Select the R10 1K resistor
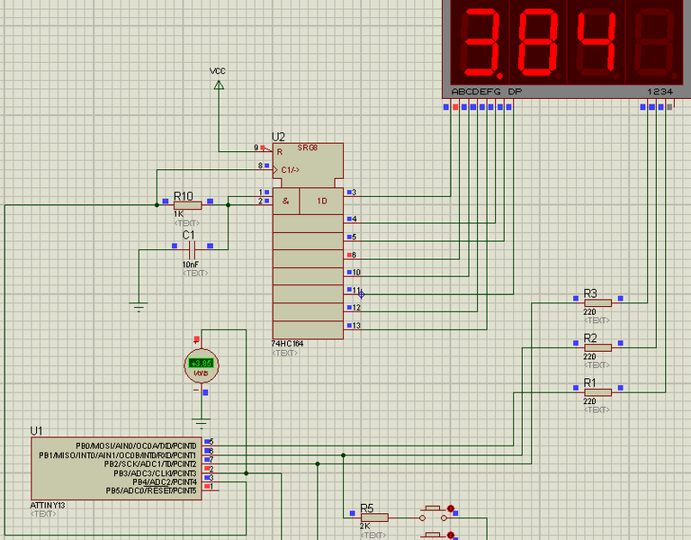Screen dimensions: 691x540 pos(187,205)
